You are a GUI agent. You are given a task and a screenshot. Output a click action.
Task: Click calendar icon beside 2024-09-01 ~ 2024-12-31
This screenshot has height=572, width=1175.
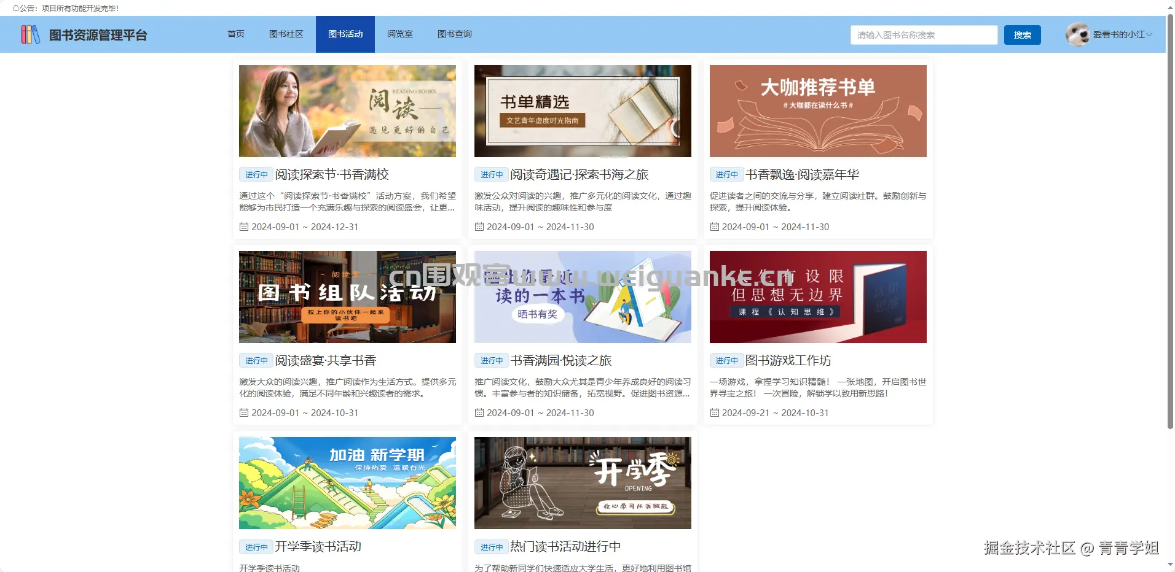coord(244,226)
